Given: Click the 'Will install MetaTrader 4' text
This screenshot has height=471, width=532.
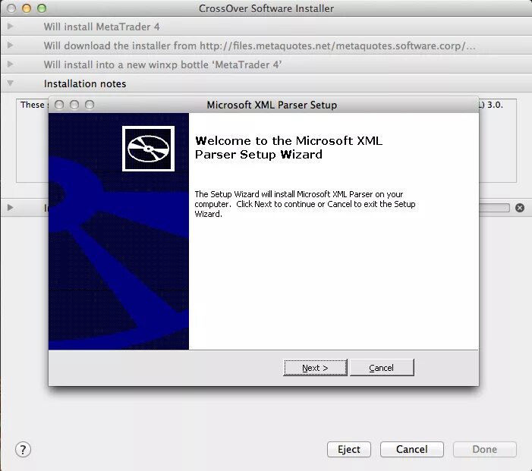Looking at the screenshot, I should (x=102, y=27).
